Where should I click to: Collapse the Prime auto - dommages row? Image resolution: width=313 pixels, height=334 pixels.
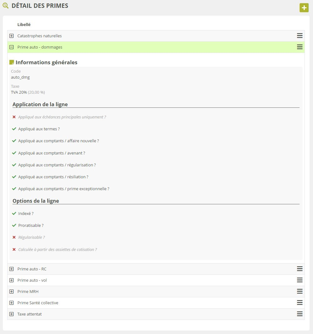tap(12, 47)
